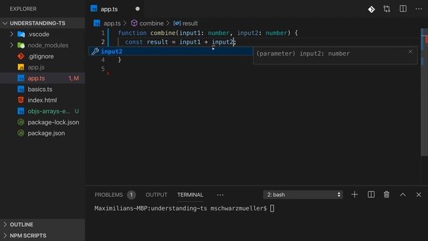Collapse the UNDERSTANDING-TS folder section

point(42,23)
